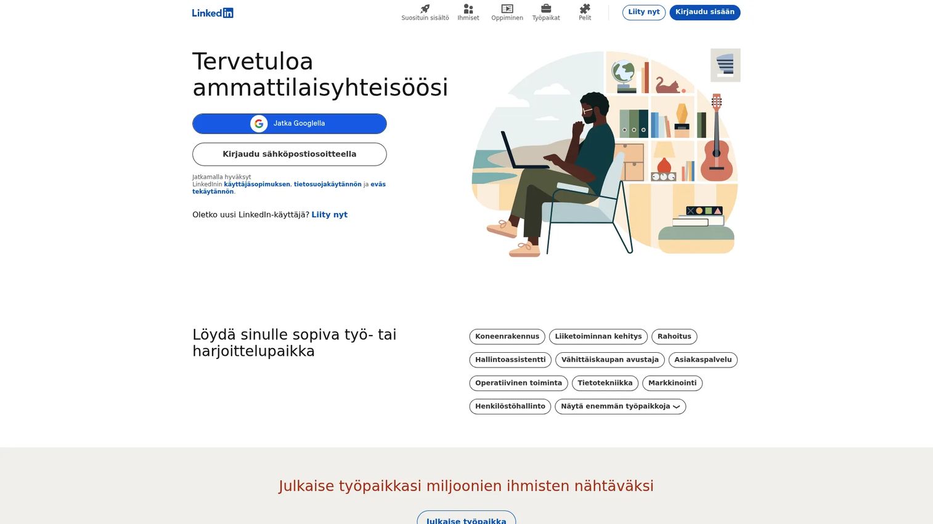Click the Kirjaudu sisään button
The image size is (933, 524).
[705, 12]
